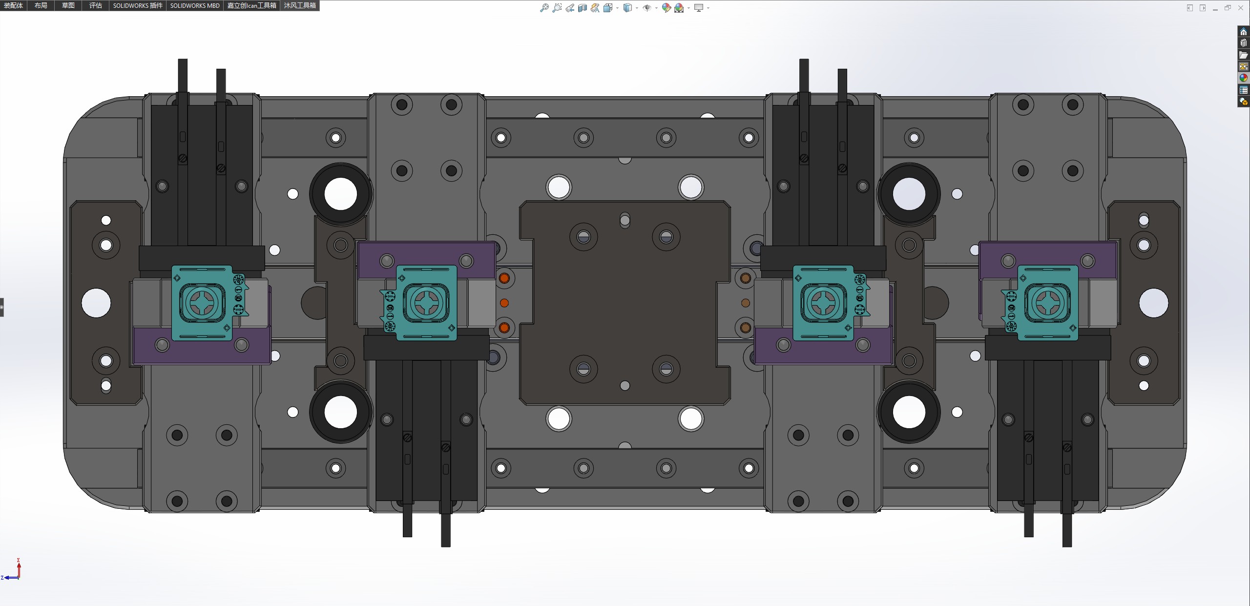The width and height of the screenshot is (1250, 606).
Task: Click the 沐风工具箱 tab
Action: 300,5
